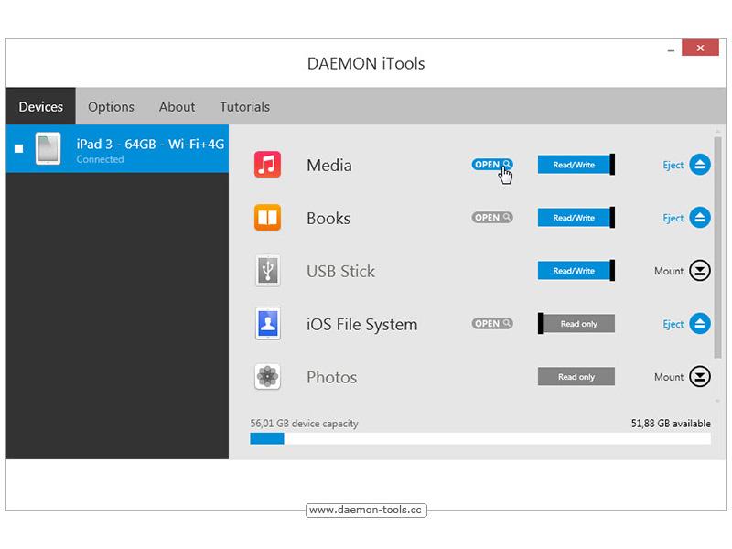The width and height of the screenshot is (732, 549).
Task: Toggle Media Read/Write switch
Action: (576, 165)
